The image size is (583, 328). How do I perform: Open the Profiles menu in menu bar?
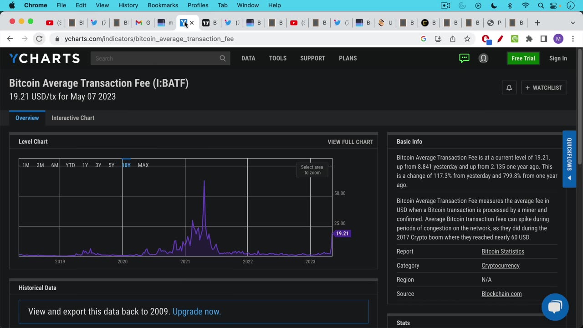point(198,5)
